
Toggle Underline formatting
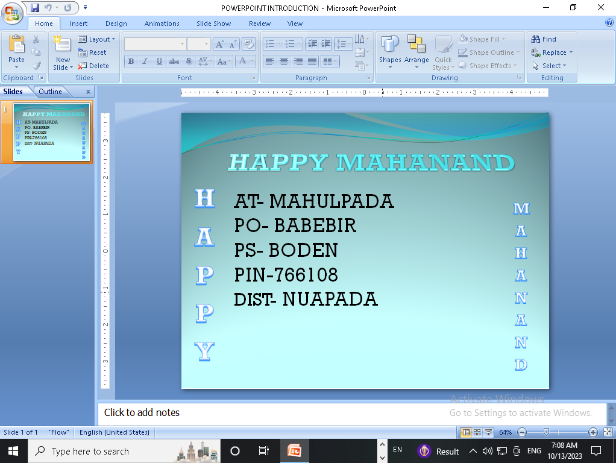159,61
